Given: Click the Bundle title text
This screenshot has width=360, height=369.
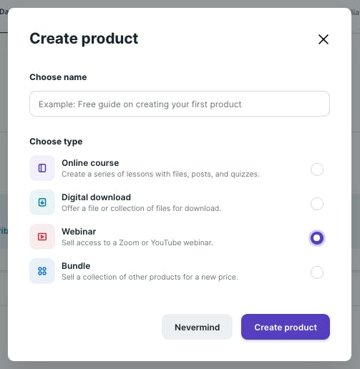Looking at the screenshot, I should [x=76, y=266].
